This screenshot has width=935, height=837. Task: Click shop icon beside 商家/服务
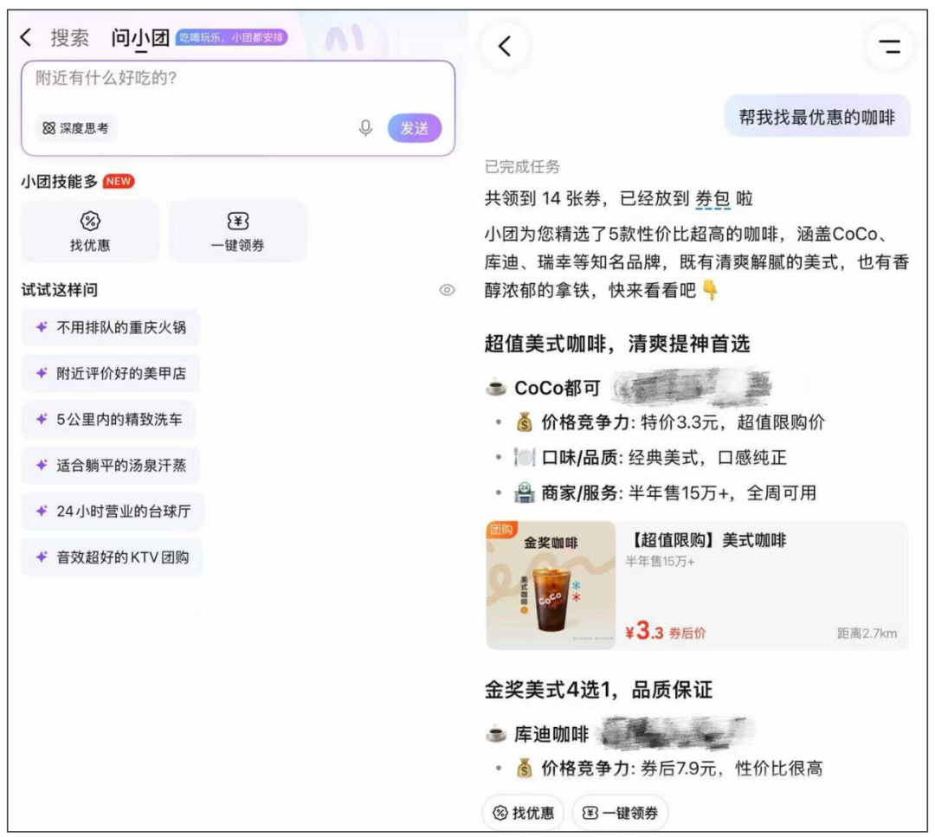524,493
